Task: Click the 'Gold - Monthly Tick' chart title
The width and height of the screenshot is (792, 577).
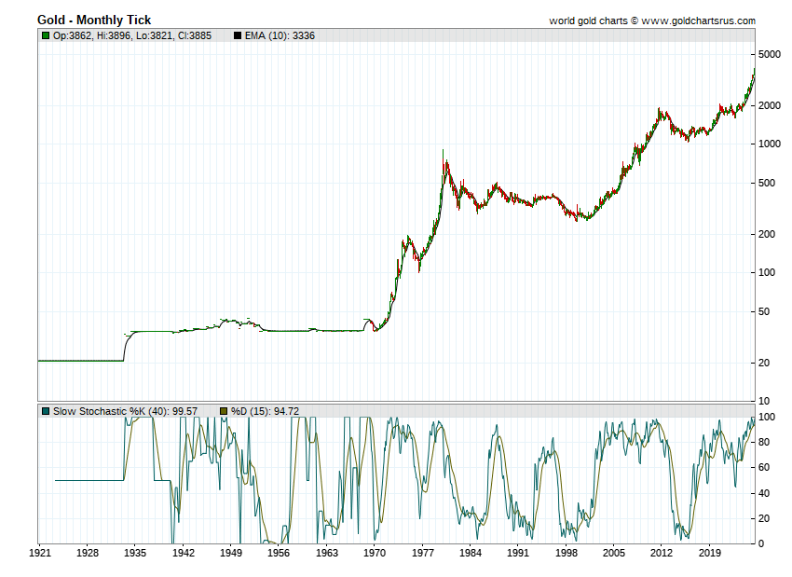Action: point(94,20)
